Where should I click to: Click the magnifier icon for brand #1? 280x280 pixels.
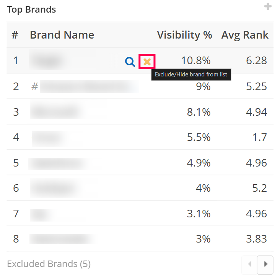130,62
